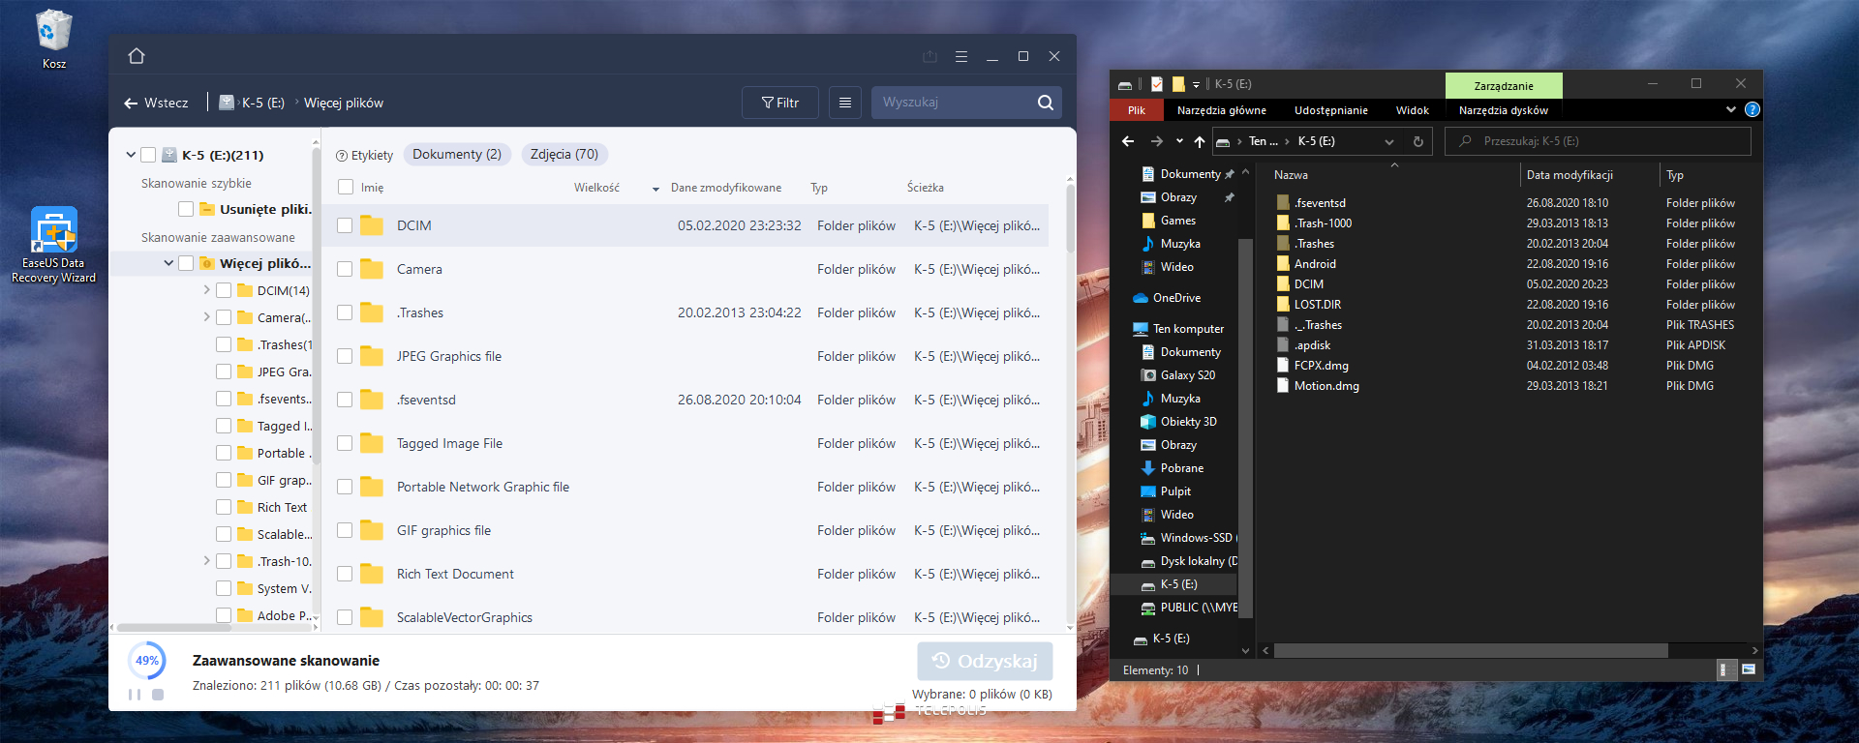Viewport: 1859px width, 743px height.
Task: Expand the DCIM(14) tree node
Action: click(206, 290)
